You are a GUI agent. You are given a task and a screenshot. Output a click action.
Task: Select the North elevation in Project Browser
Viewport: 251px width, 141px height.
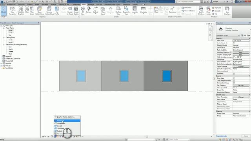click(11, 49)
